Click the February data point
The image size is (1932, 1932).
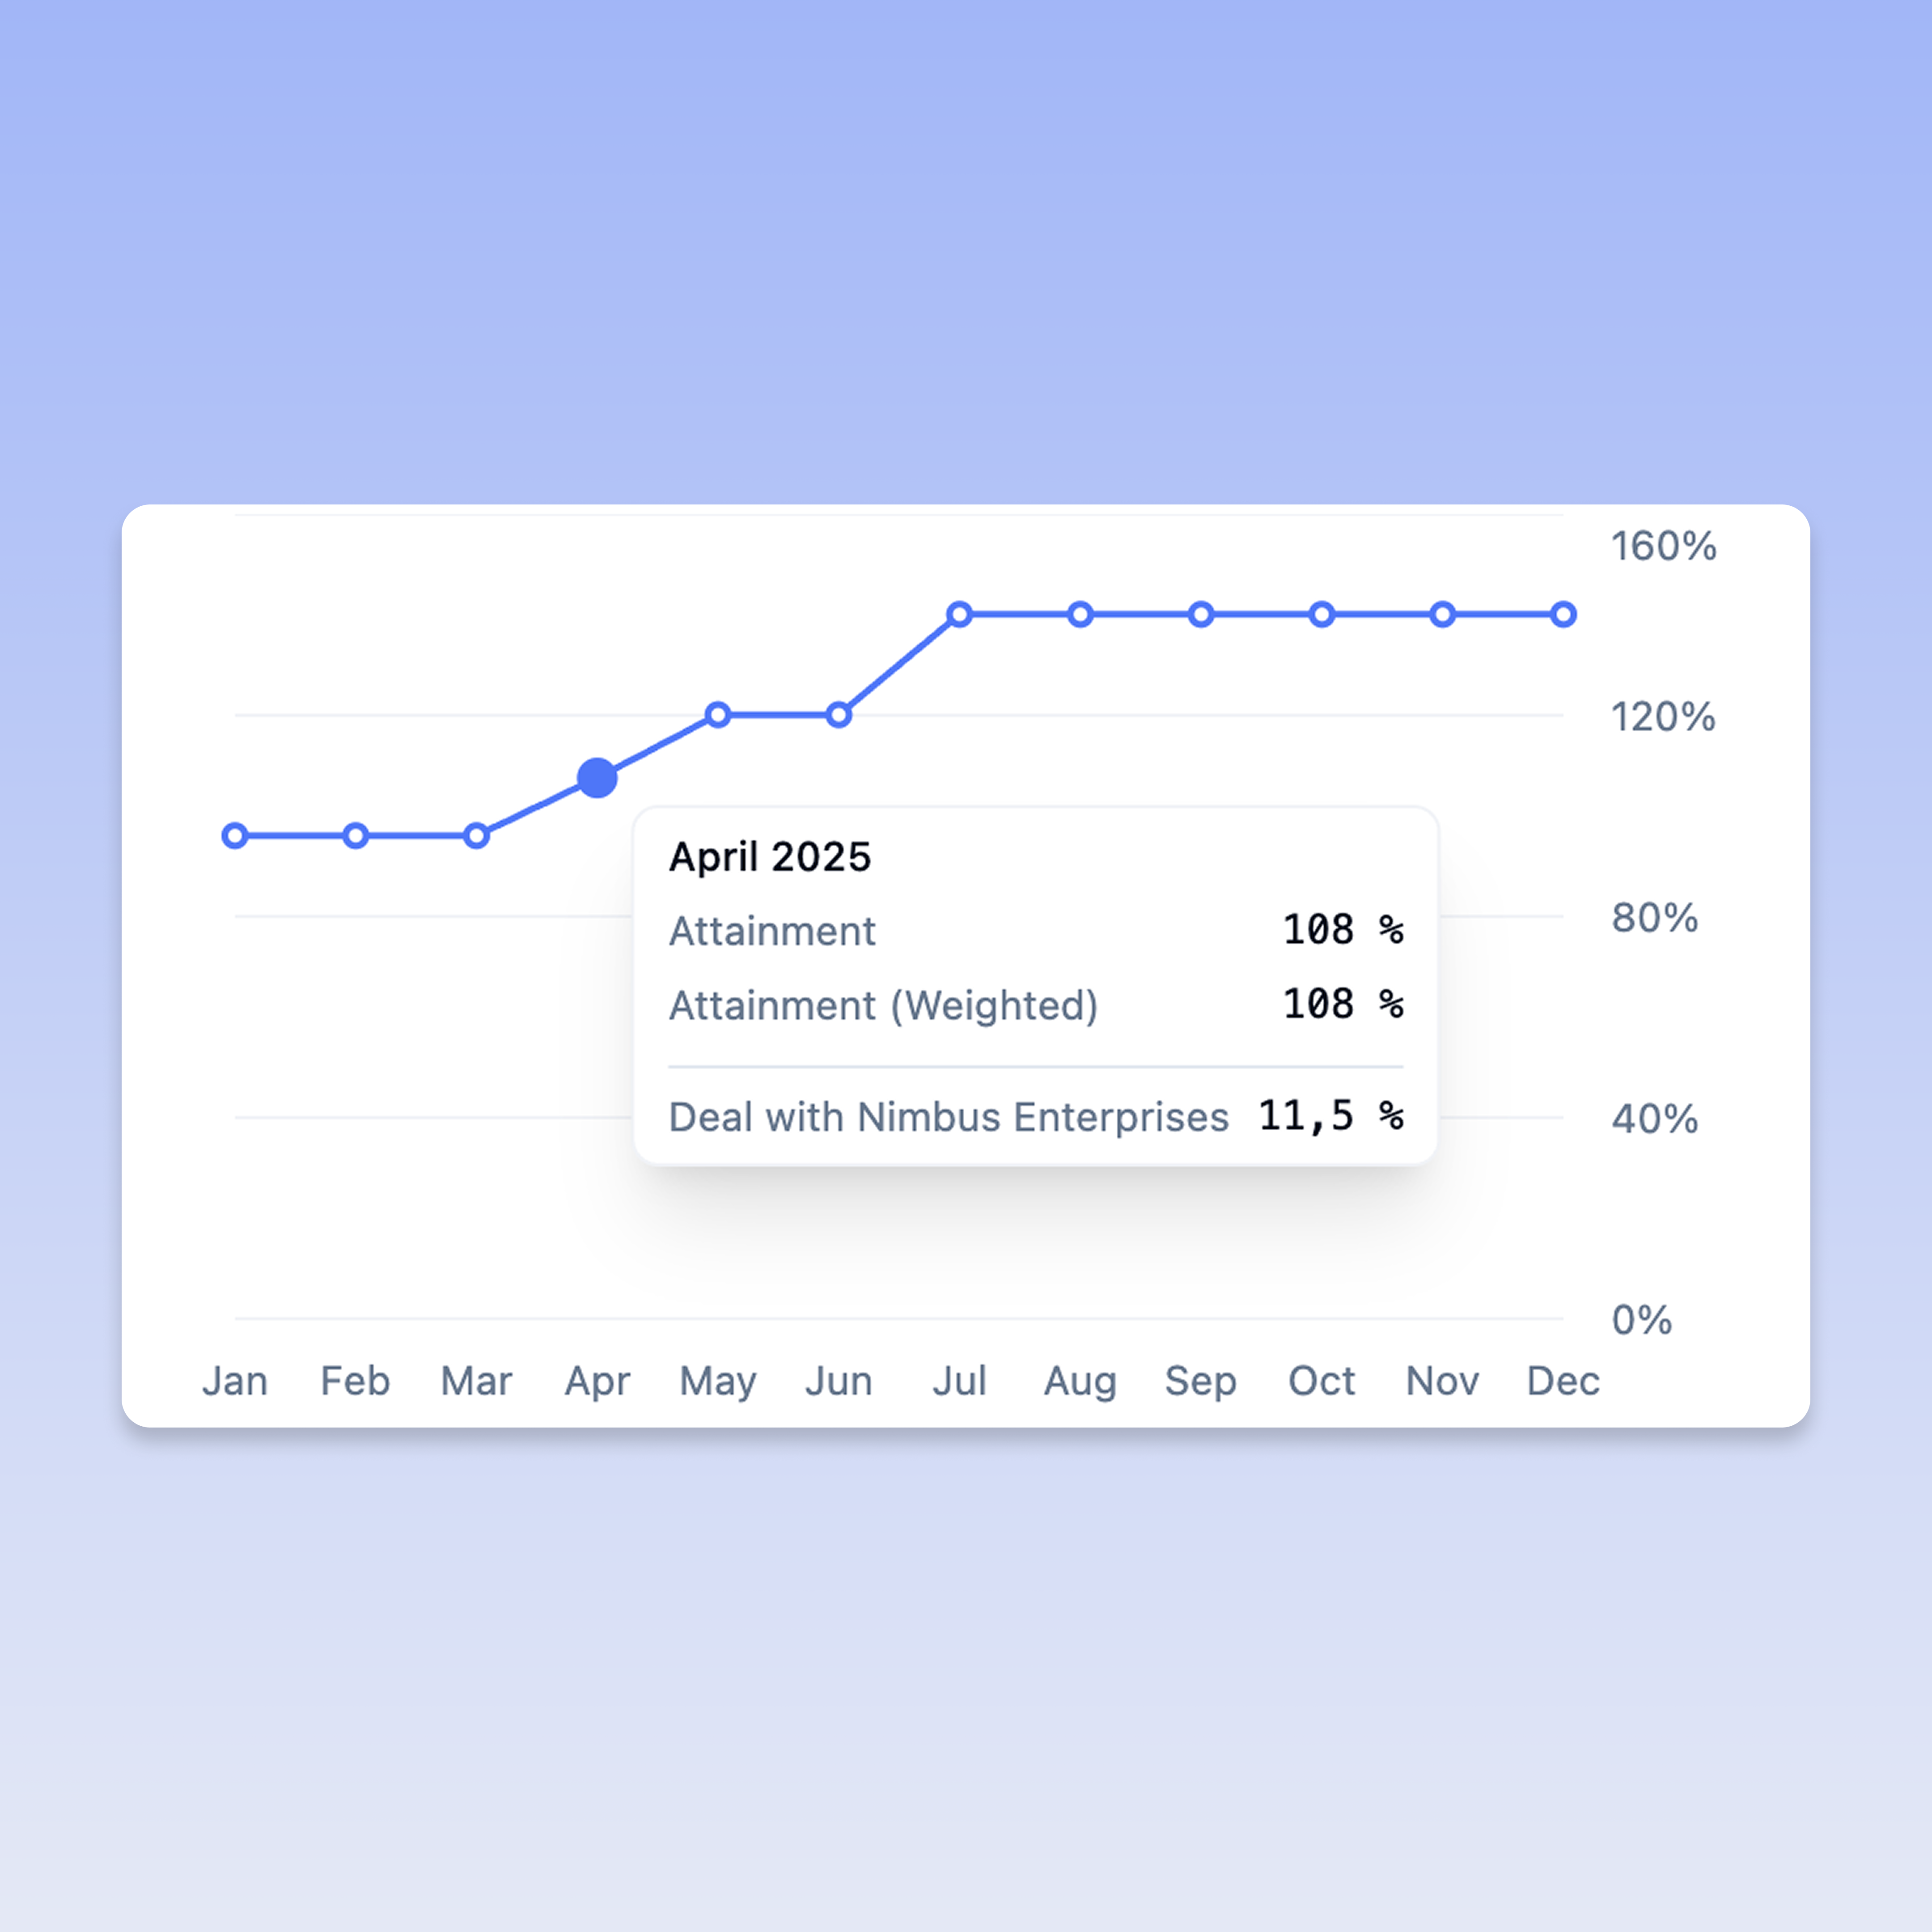coord(356,835)
